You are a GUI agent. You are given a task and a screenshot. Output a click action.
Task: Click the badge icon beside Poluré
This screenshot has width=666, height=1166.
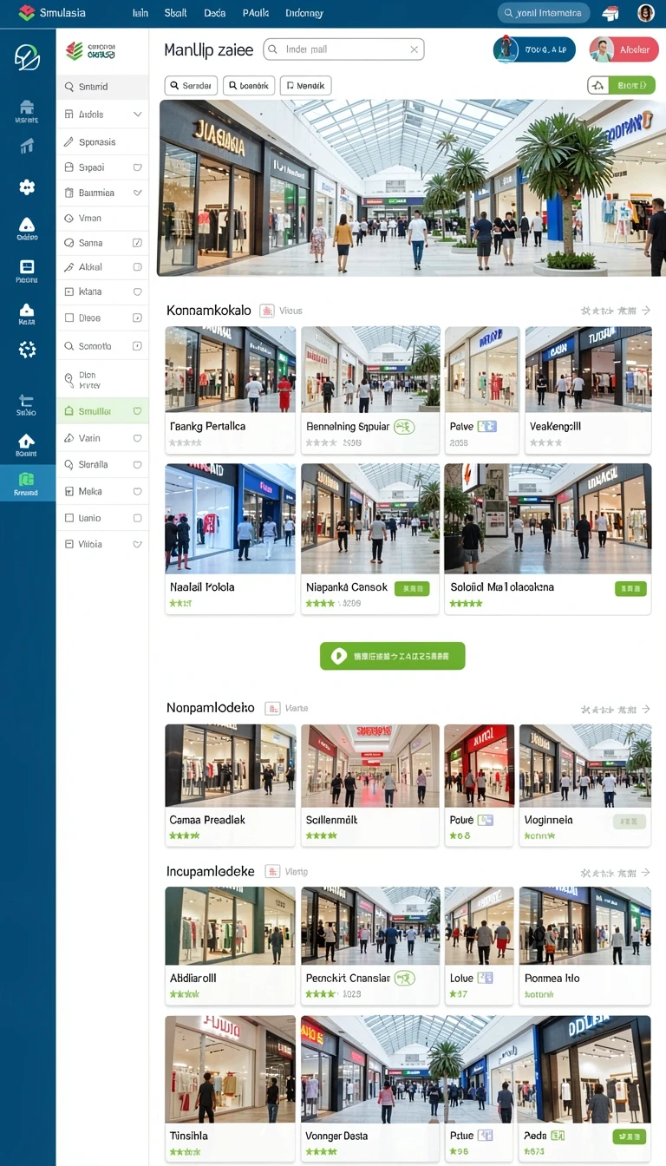pos(485,820)
